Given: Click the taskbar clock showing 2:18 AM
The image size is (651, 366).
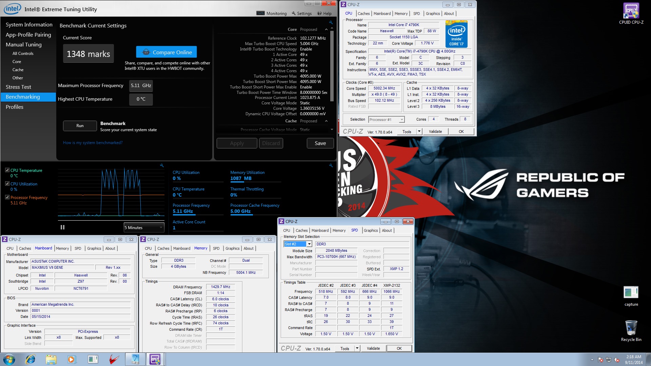Looking at the screenshot, I should coord(633,360).
